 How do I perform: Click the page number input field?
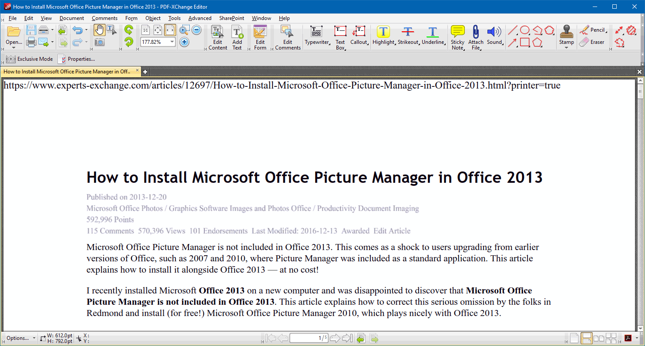click(x=309, y=338)
